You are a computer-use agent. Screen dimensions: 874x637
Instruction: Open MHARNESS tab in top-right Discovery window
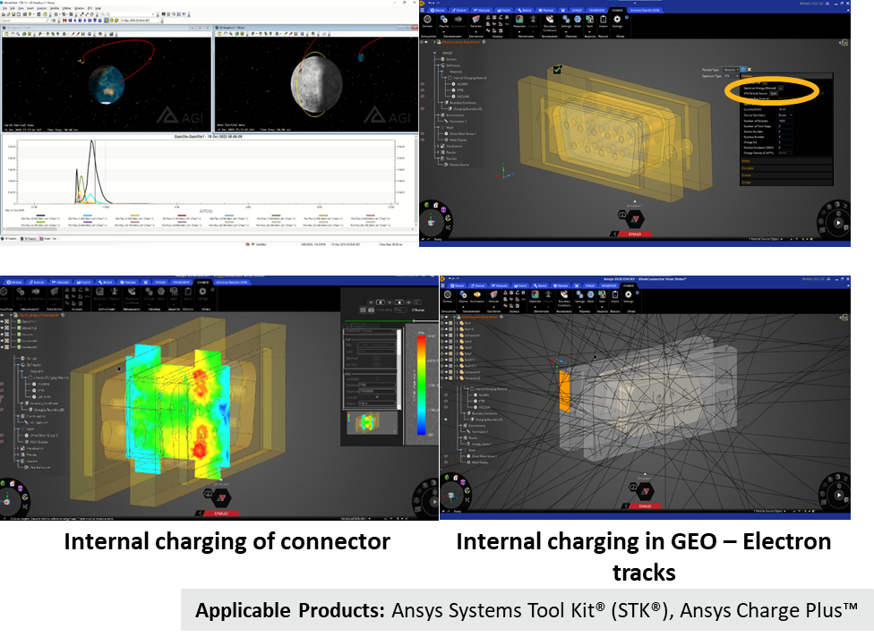(x=597, y=11)
